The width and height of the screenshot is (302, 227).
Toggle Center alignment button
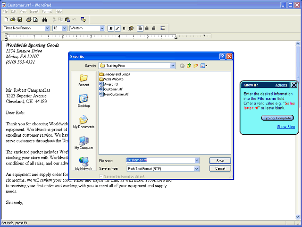147,28
